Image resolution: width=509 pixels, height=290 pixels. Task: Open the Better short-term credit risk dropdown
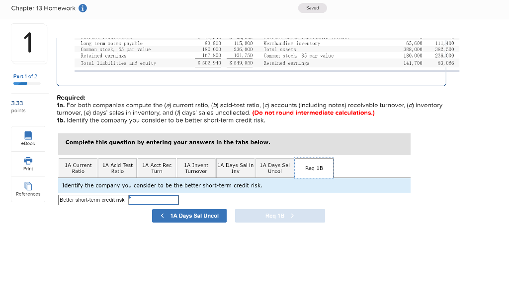(x=154, y=200)
